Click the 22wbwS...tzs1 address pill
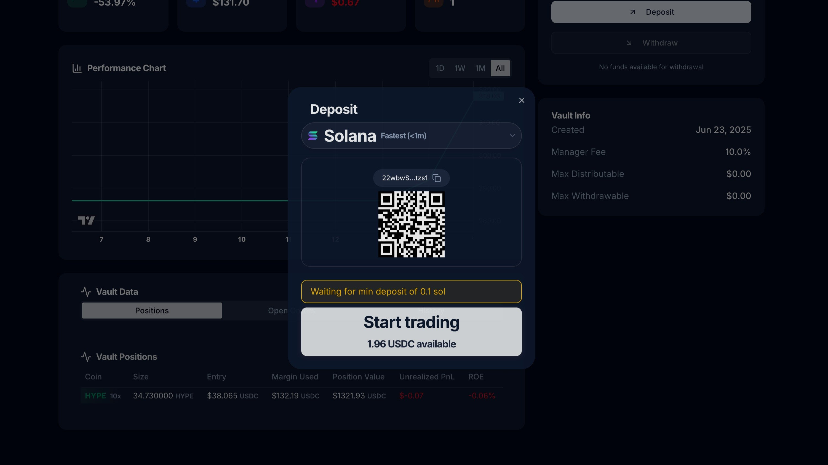Image resolution: width=828 pixels, height=465 pixels. [x=411, y=178]
